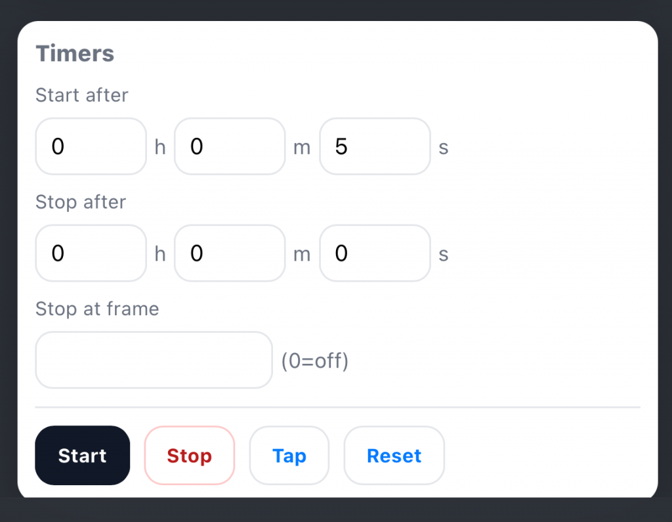This screenshot has height=522, width=672.
Task: Click the Stop after seconds field
Action: (x=375, y=253)
